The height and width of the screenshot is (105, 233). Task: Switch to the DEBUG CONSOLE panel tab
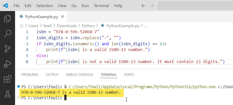80,75
